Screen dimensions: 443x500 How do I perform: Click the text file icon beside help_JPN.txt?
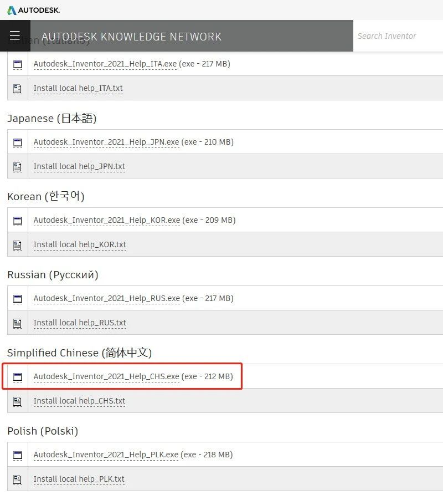pos(18,167)
